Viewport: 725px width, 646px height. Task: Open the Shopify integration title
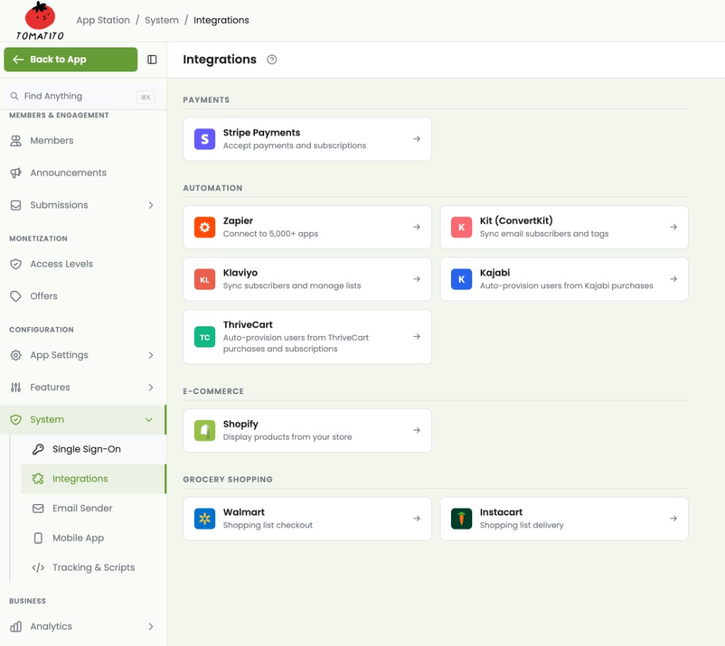[x=241, y=425]
